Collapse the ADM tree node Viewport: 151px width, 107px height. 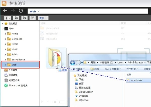click(x=3, y=29)
